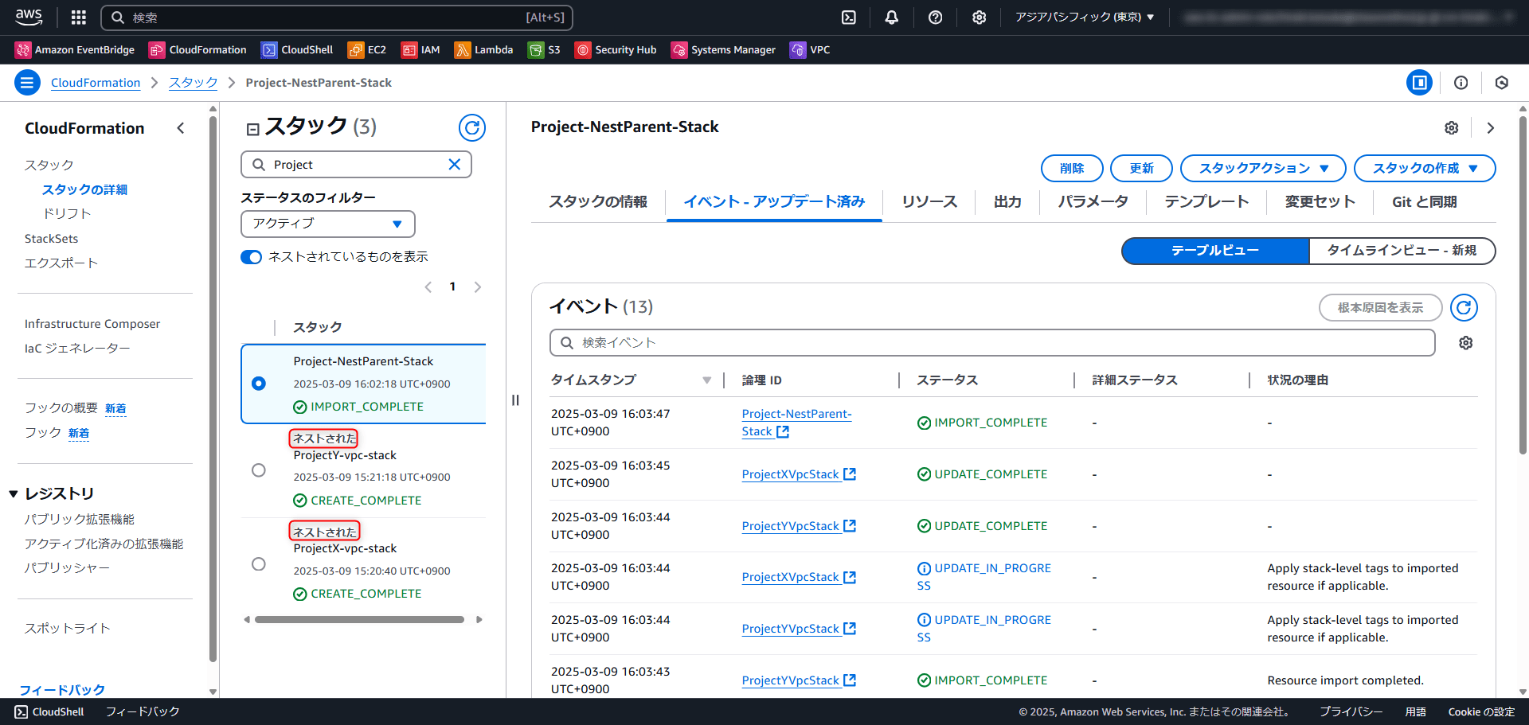Image resolution: width=1529 pixels, height=725 pixels.
Task: Open the region selector Asia Pacific Tokyo
Action: tap(1084, 17)
